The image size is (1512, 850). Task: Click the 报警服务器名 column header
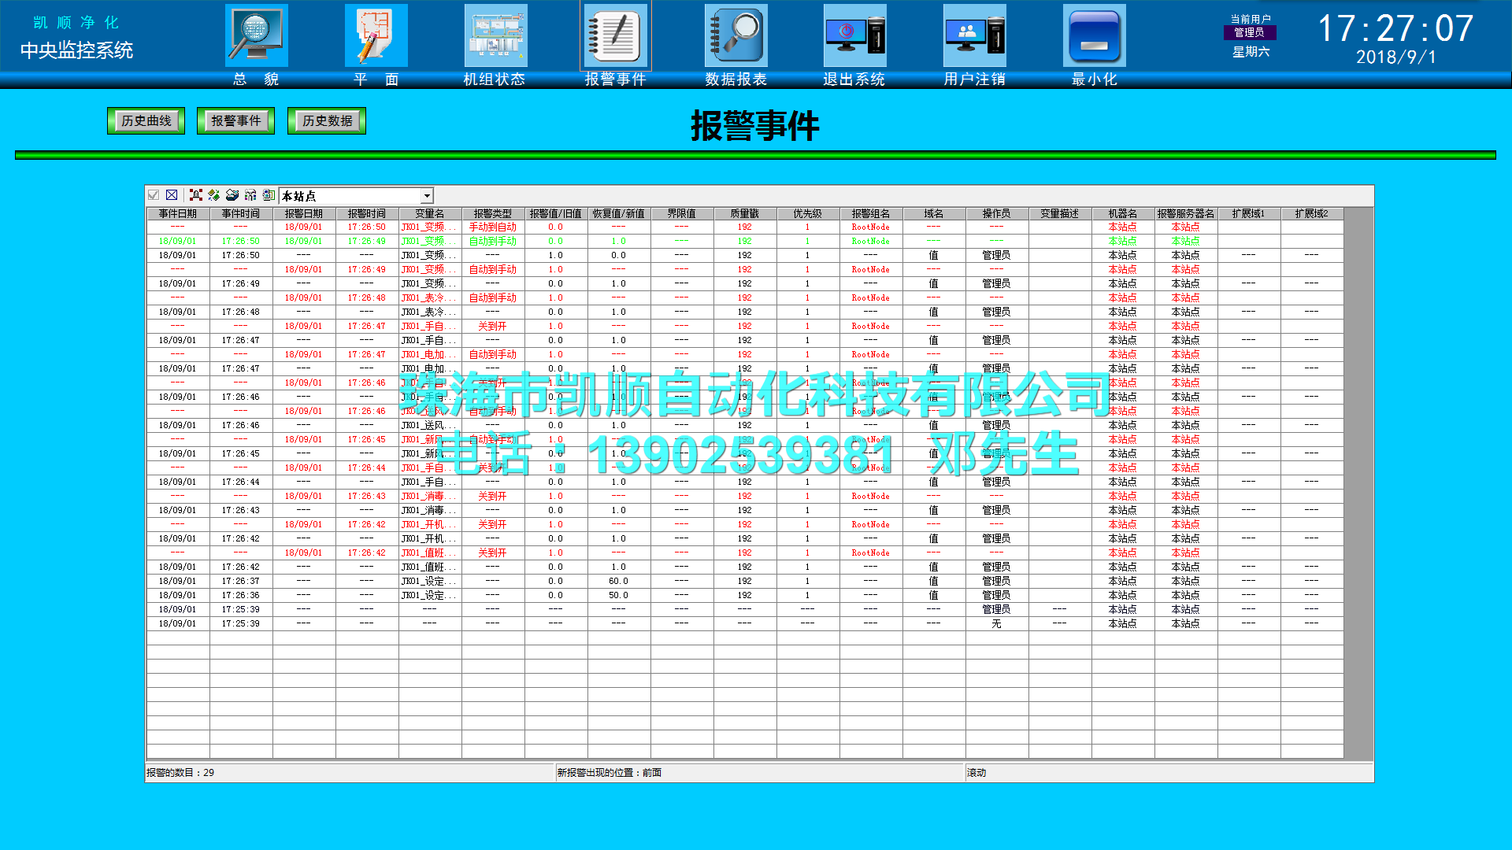click(x=1186, y=213)
